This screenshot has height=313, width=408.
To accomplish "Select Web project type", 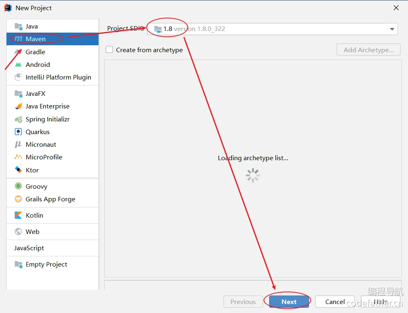I will point(53,231).
